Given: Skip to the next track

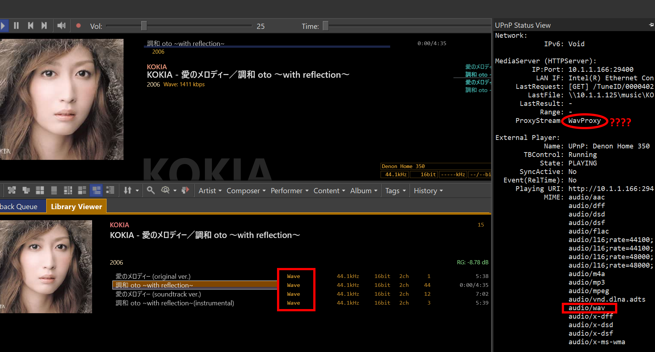Looking at the screenshot, I should [x=44, y=26].
